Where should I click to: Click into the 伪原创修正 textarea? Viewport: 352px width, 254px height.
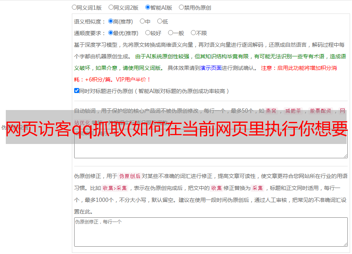pos(211,232)
